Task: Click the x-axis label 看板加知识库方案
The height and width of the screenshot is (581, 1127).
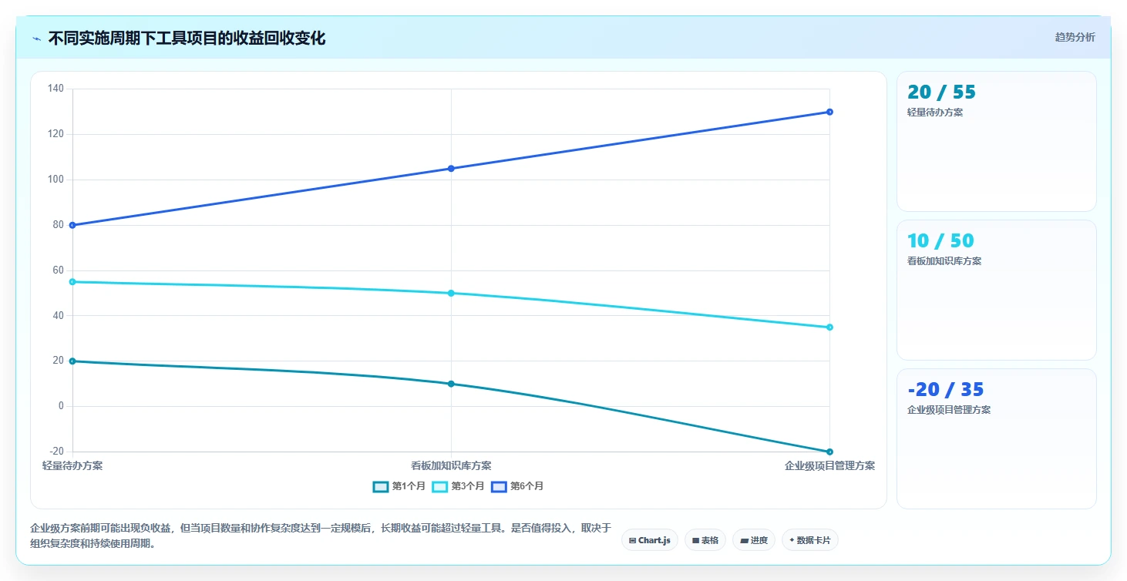Action: [x=451, y=465]
